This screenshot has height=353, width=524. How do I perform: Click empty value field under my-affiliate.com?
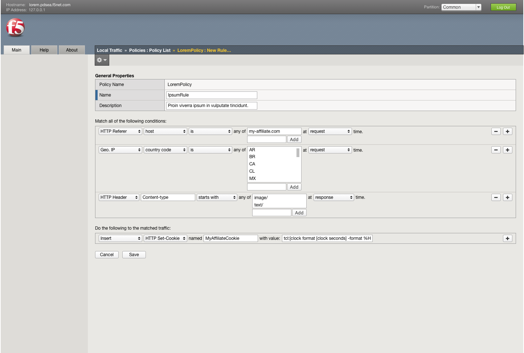click(x=267, y=139)
